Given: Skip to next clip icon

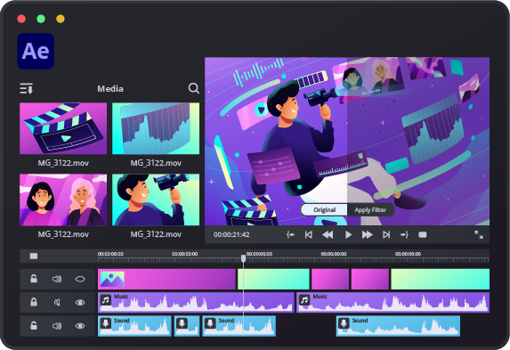Looking at the screenshot, I should point(386,235).
